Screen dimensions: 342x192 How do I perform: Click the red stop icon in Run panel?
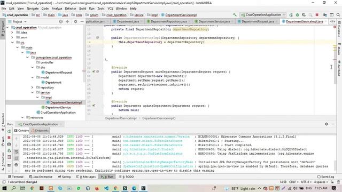tap(9, 138)
